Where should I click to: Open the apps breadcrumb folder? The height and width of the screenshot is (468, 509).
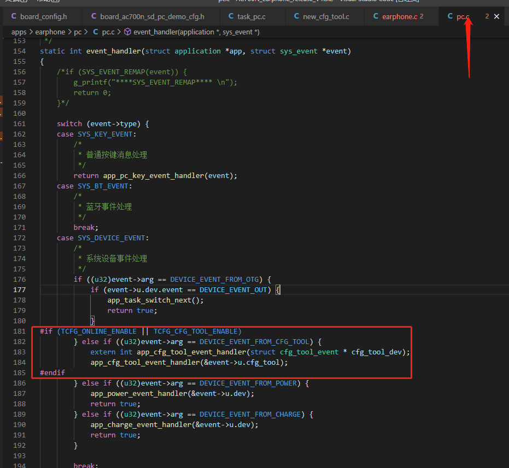(19, 32)
